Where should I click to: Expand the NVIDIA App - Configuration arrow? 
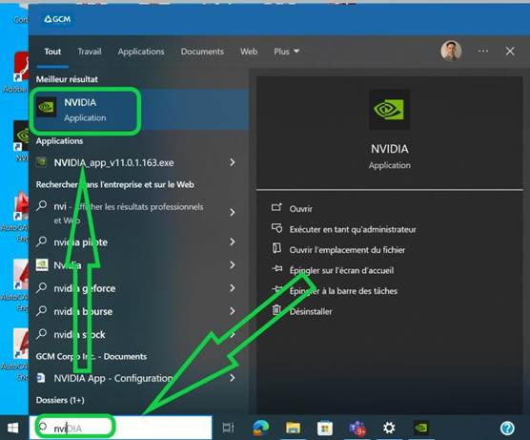pyautogui.click(x=233, y=378)
